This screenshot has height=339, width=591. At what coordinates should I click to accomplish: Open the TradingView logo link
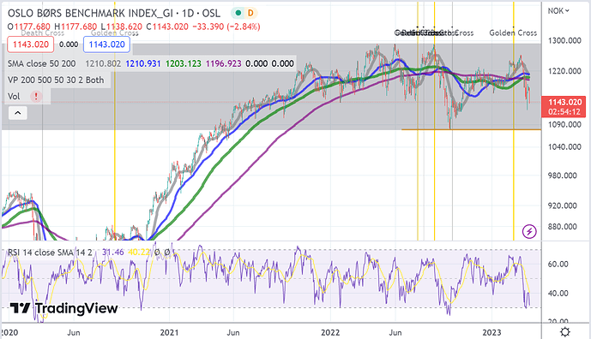pyautogui.click(x=63, y=308)
